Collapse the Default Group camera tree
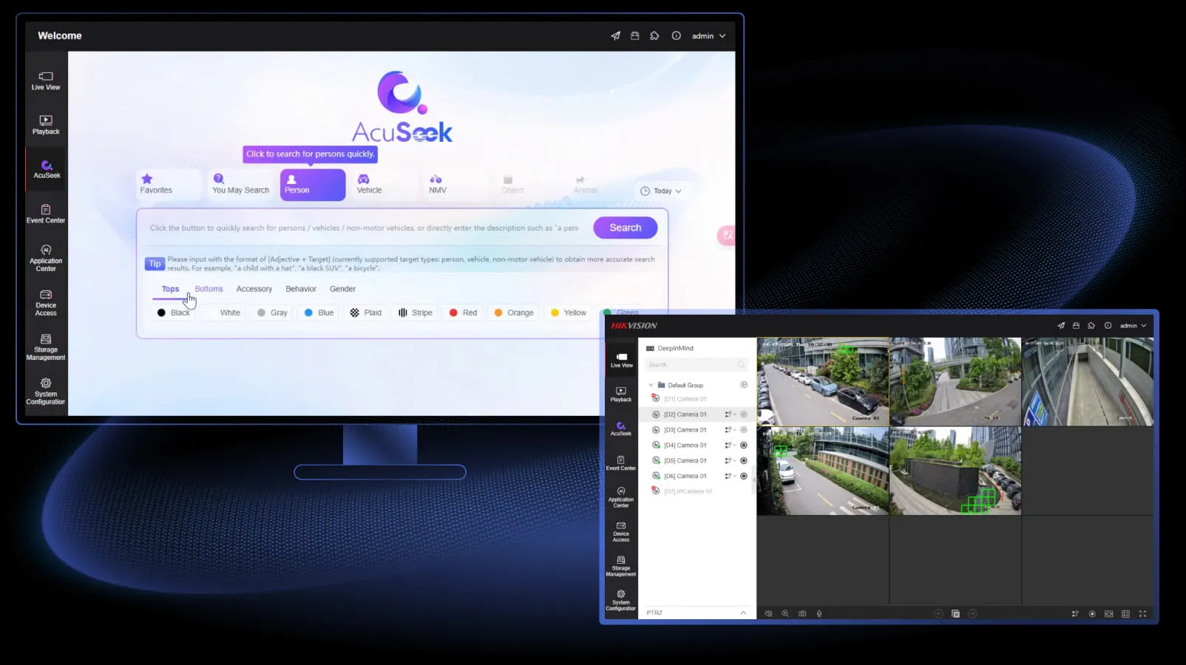Image resolution: width=1186 pixels, height=665 pixels. pos(651,385)
